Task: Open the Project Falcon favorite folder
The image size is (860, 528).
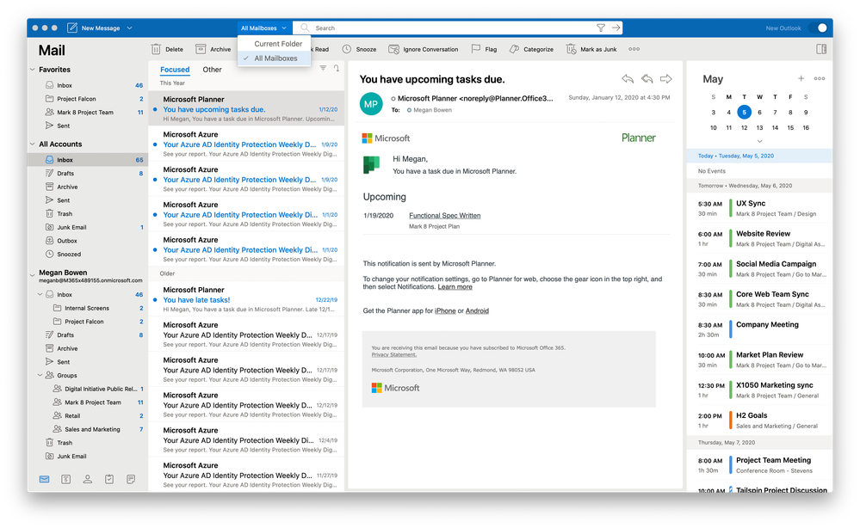Action: click(x=88, y=99)
